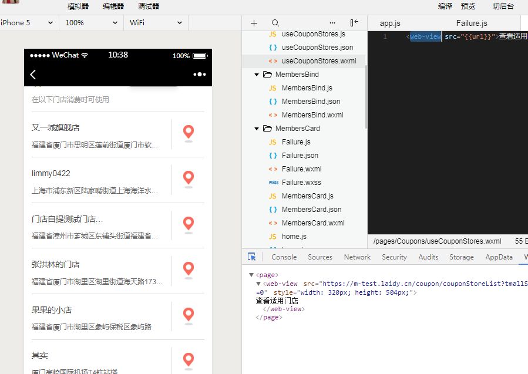Click the map pin for 果果的小店
This screenshot has height=374, width=528.
(188, 315)
